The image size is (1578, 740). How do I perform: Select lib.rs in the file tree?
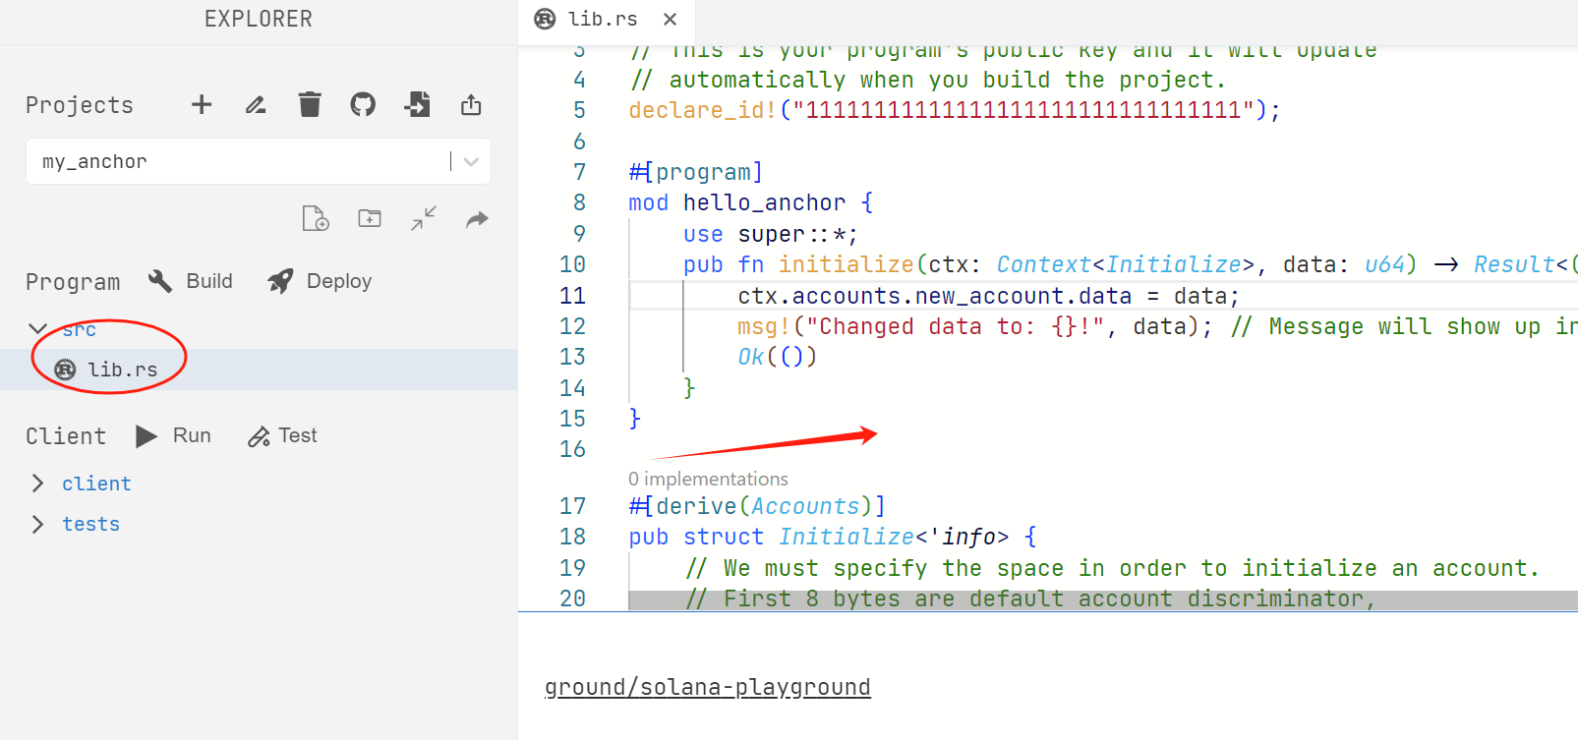[x=122, y=370]
